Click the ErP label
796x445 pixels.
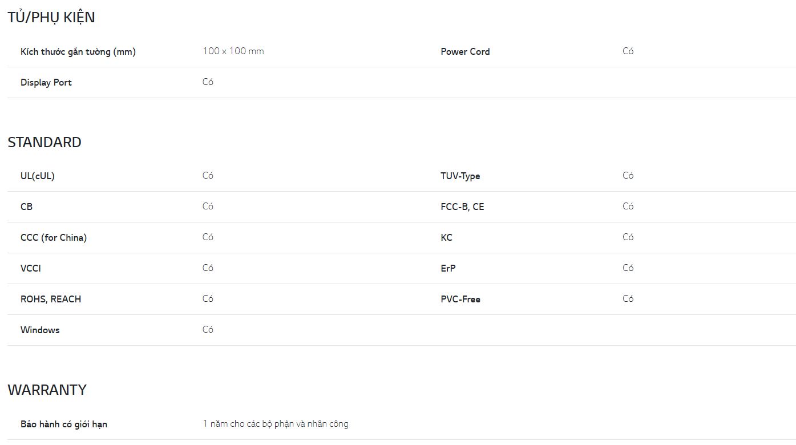point(448,268)
